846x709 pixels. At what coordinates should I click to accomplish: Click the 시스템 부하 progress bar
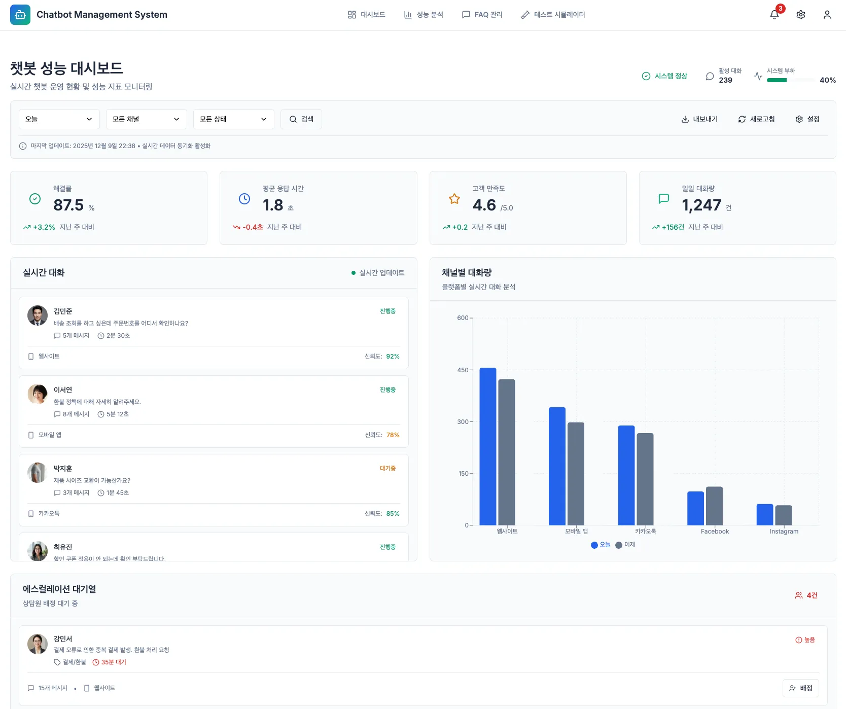pyautogui.click(x=790, y=80)
